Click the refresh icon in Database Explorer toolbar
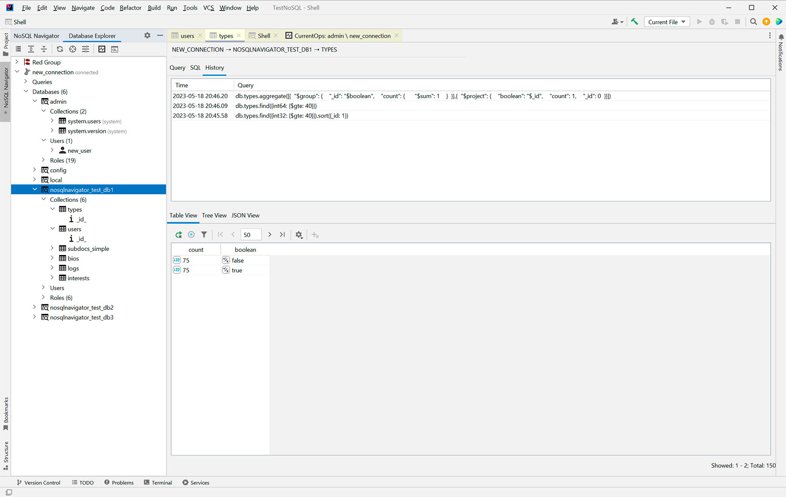 click(60, 49)
